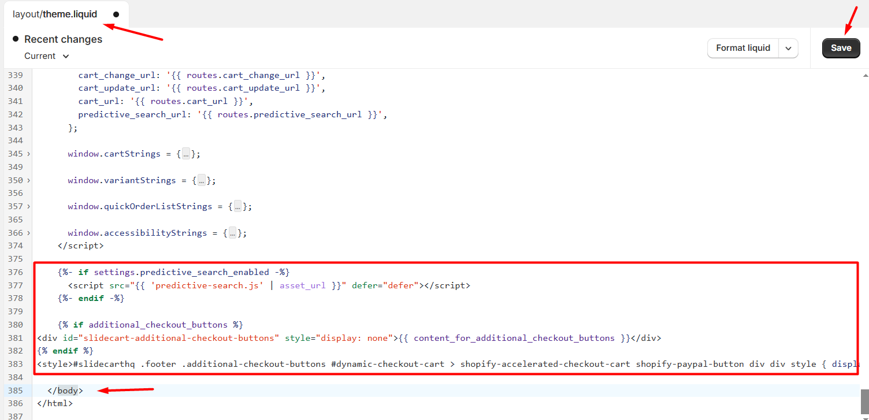The image size is (869, 420).
Task: Unfold ellipsis placeholder in window.cartStrings
Action: (185, 154)
